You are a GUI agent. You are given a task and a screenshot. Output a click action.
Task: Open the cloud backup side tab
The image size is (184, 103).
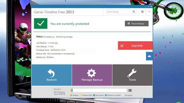point(149,56)
